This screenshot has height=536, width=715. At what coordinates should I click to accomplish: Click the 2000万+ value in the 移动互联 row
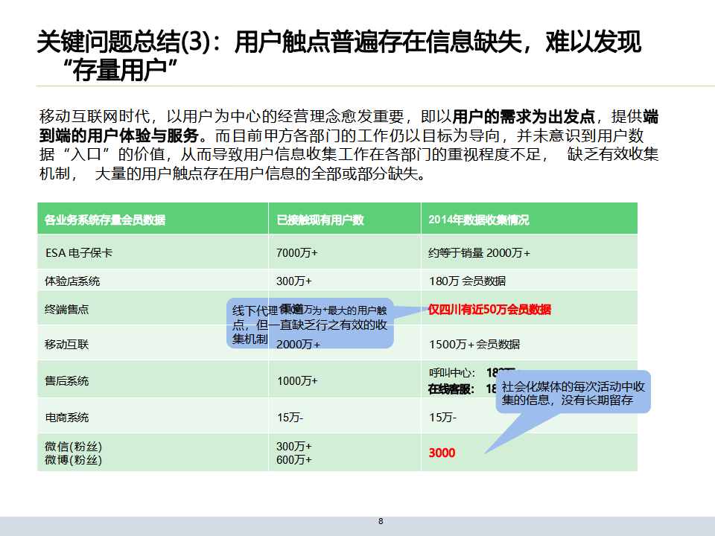coord(298,344)
